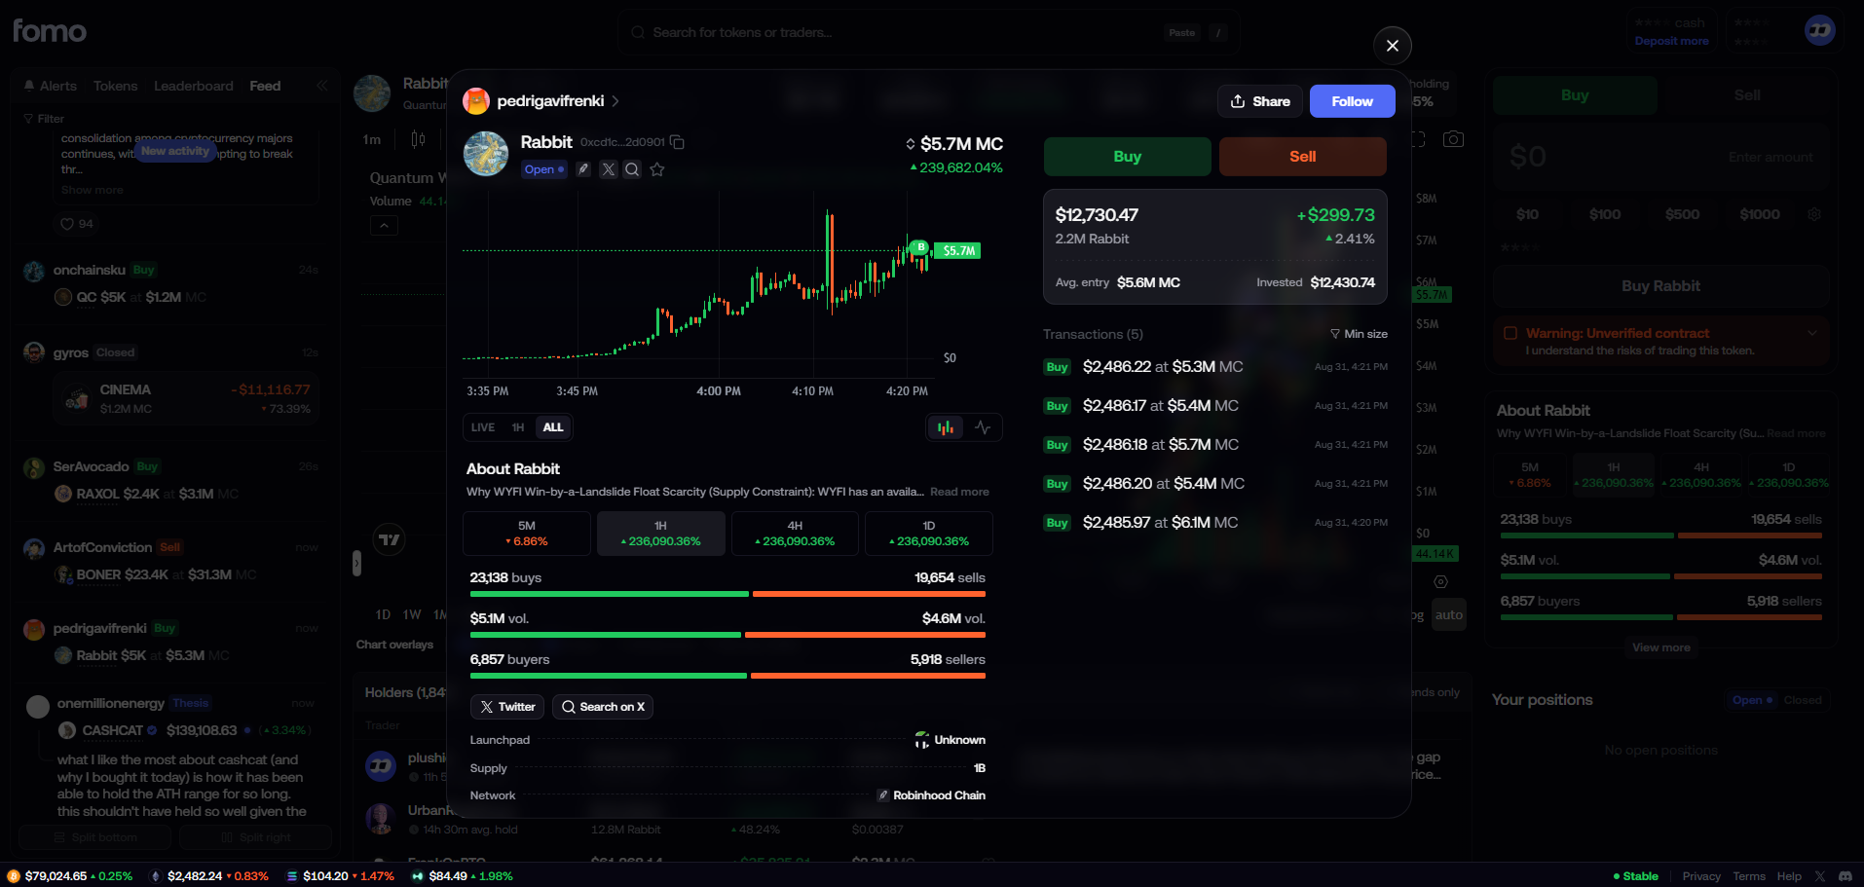Open the Discord icon in footer

[1845, 876]
